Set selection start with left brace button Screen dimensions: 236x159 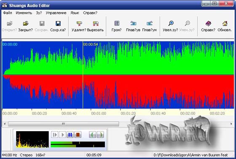pos(92,135)
